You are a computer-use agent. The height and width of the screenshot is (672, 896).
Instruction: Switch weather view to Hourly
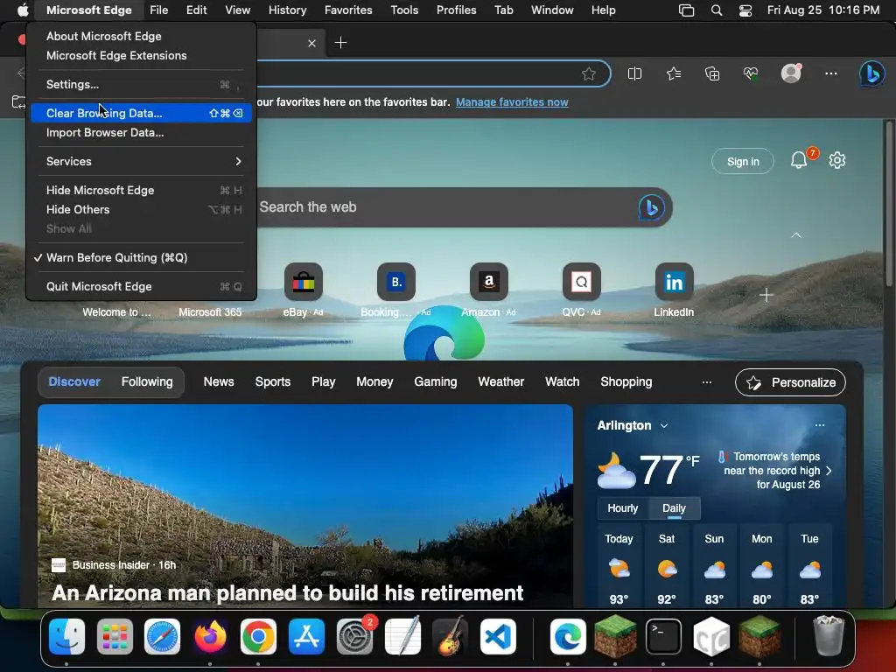(x=623, y=508)
